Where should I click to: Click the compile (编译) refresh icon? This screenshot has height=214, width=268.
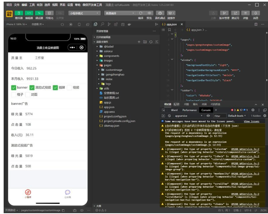pyautogui.click(x=141, y=13)
